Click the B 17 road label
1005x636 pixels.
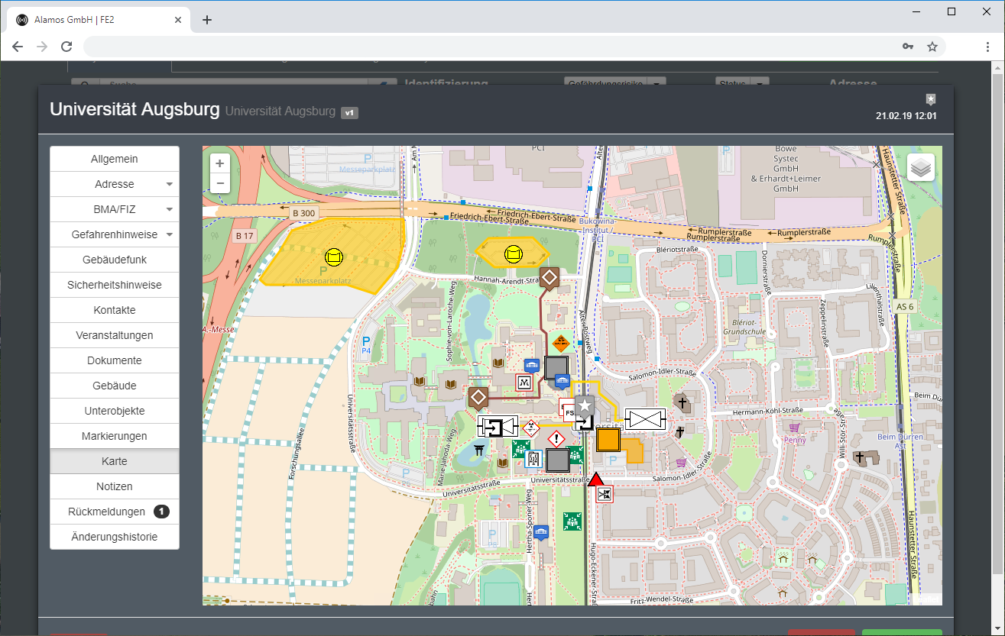244,236
